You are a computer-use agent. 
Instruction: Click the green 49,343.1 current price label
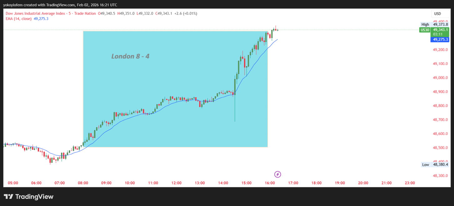pyautogui.click(x=440, y=30)
